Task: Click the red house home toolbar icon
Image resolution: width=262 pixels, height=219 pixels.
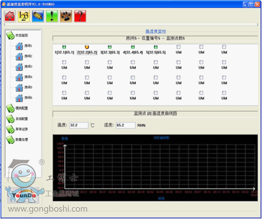Action: pos(10,16)
